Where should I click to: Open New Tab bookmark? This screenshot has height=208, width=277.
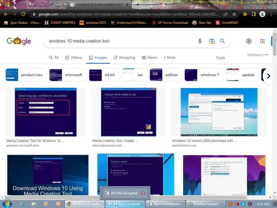(x=202, y=23)
